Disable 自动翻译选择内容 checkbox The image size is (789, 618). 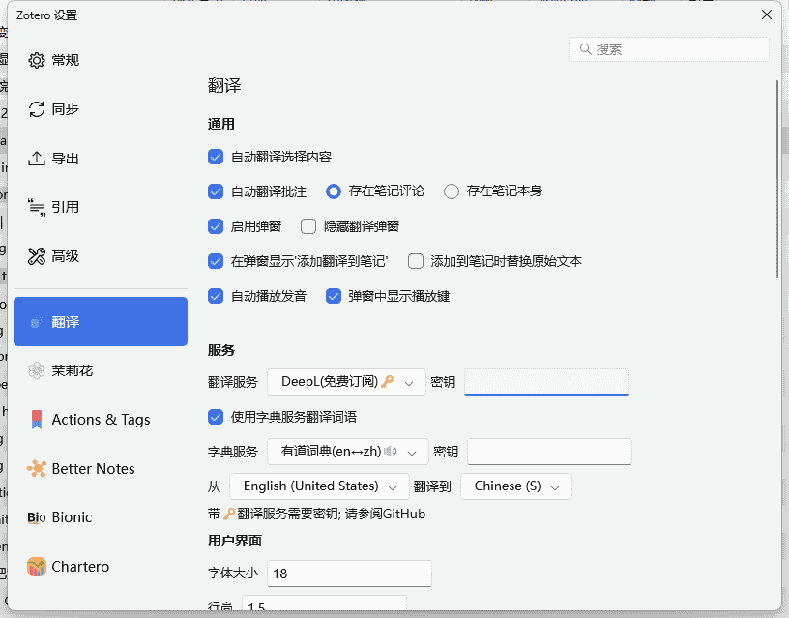click(215, 157)
